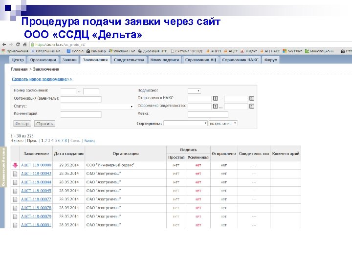Switch to the Организации tab

pyautogui.click(x=43, y=60)
